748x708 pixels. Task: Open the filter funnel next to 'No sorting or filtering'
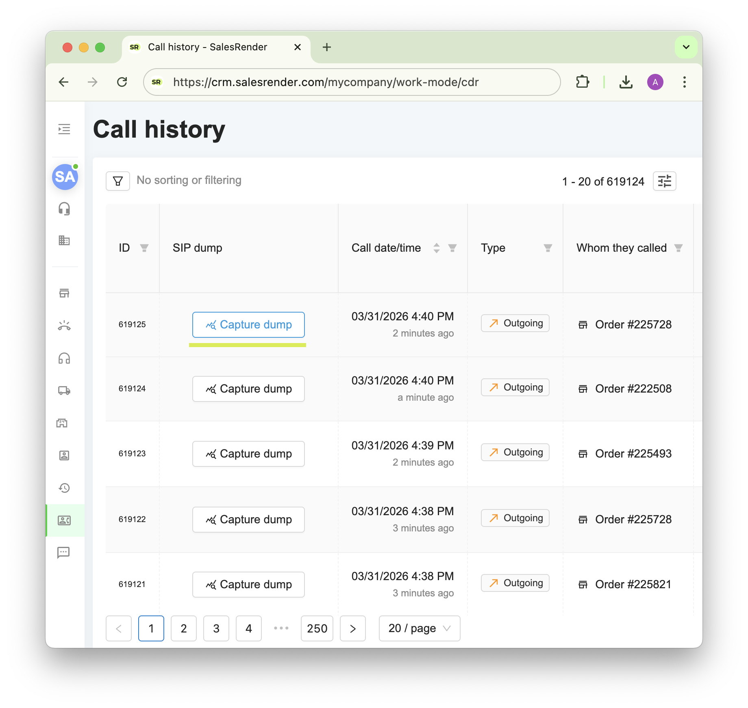117,181
